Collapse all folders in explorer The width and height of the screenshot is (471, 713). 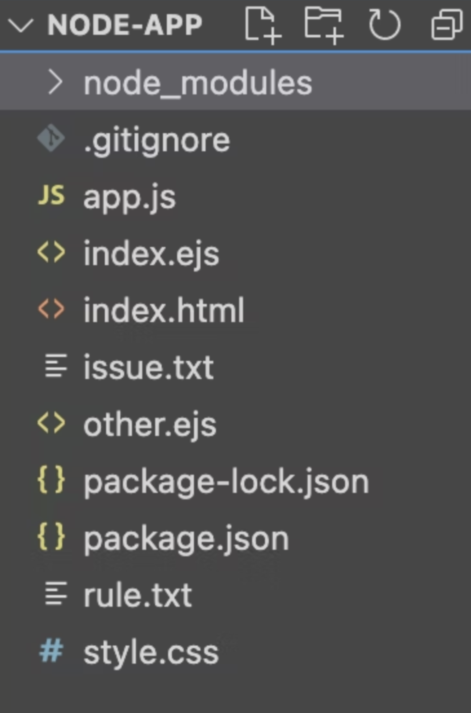click(447, 25)
